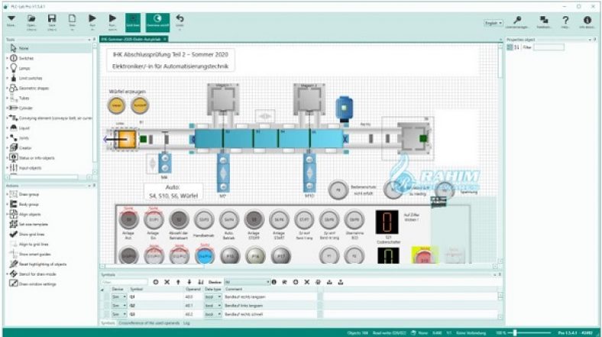Select Status or info-objects icon
The height and width of the screenshot is (337, 602).
(14, 157)
